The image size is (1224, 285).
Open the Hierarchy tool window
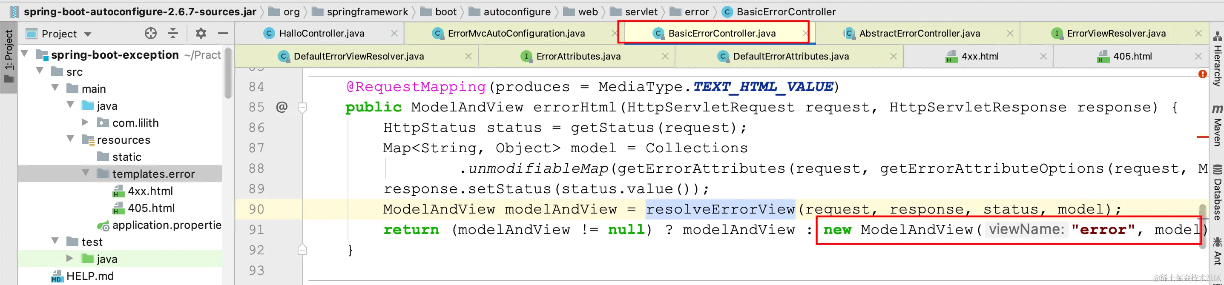pyautogui.click(x=1217, y=59)
